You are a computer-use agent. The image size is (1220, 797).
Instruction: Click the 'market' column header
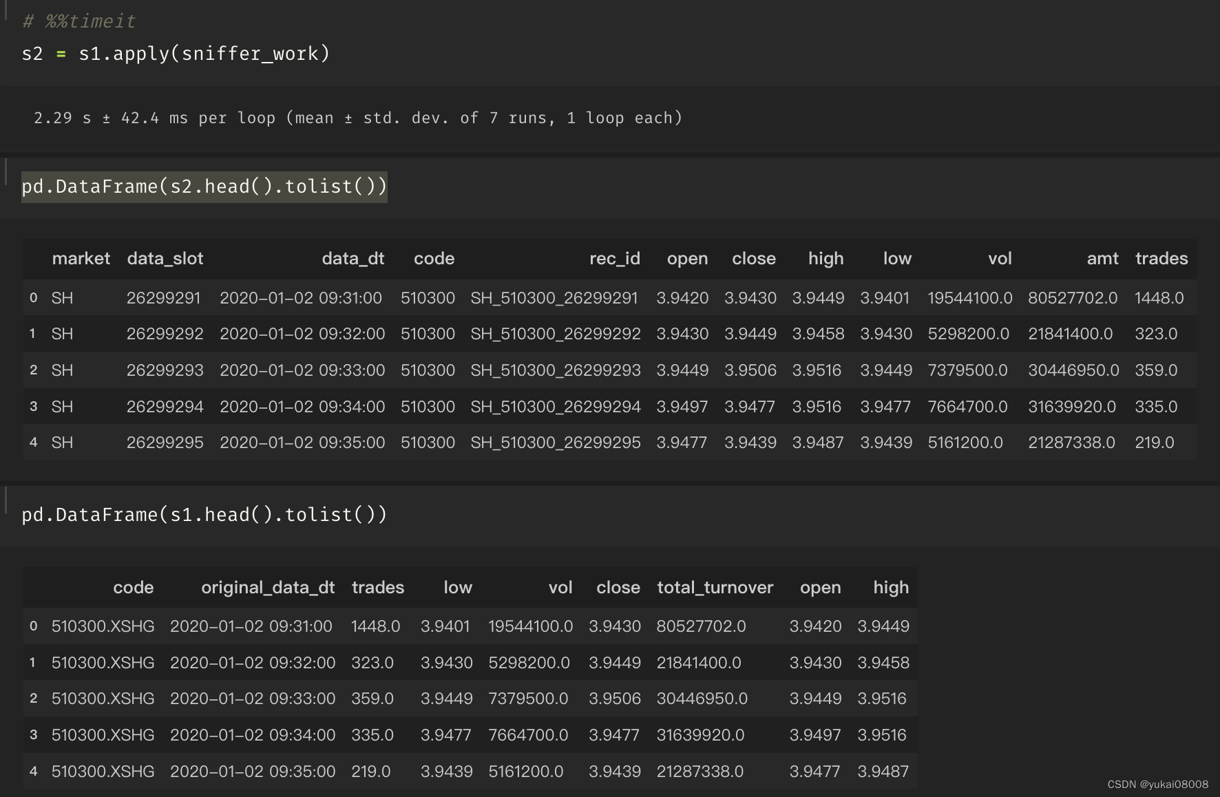click(x=81, y=259)
